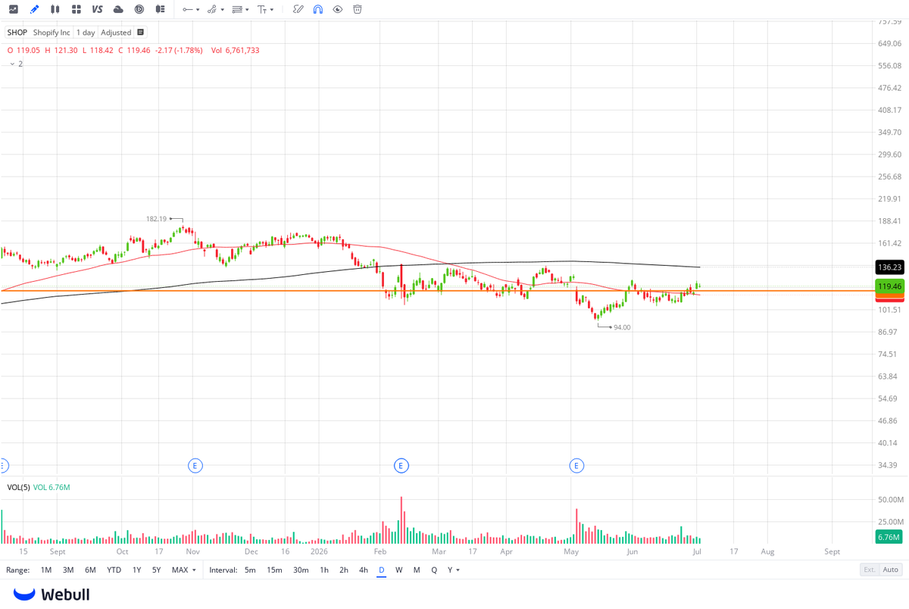Image resolution: width=909 pixels, height=609 pixels.
Task: Click the Shopify Inc name label
Action: (x=52, y=33)
